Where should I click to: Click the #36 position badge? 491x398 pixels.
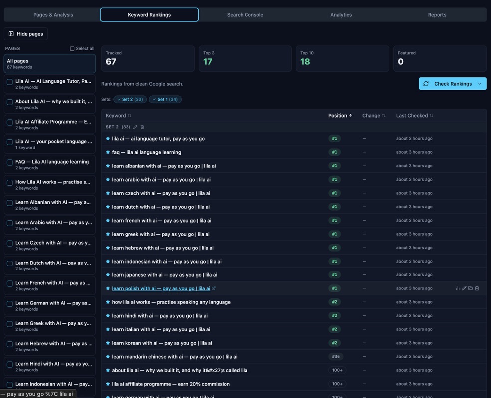[336, 357]
